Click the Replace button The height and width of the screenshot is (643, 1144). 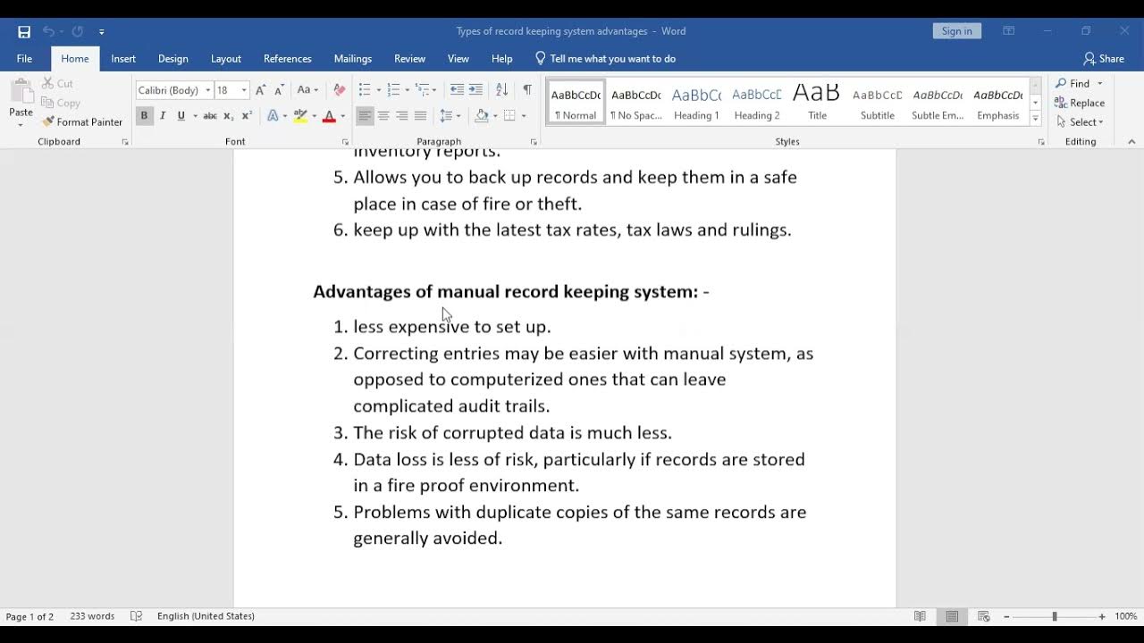(1081, 103)
